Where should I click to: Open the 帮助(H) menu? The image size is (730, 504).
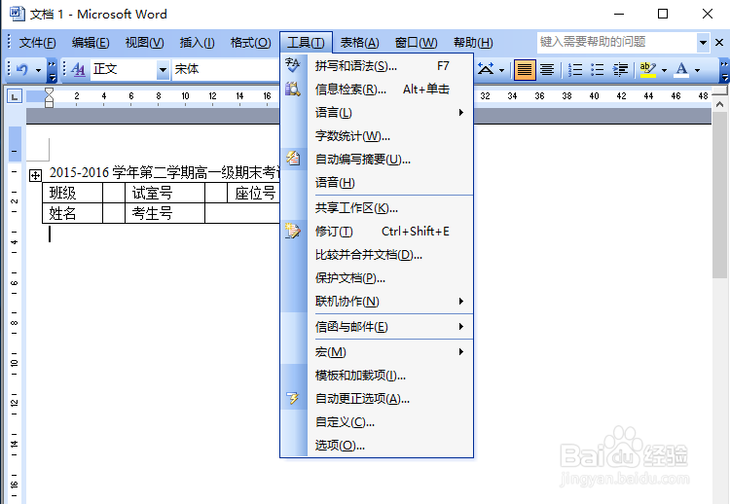point(473,43)
